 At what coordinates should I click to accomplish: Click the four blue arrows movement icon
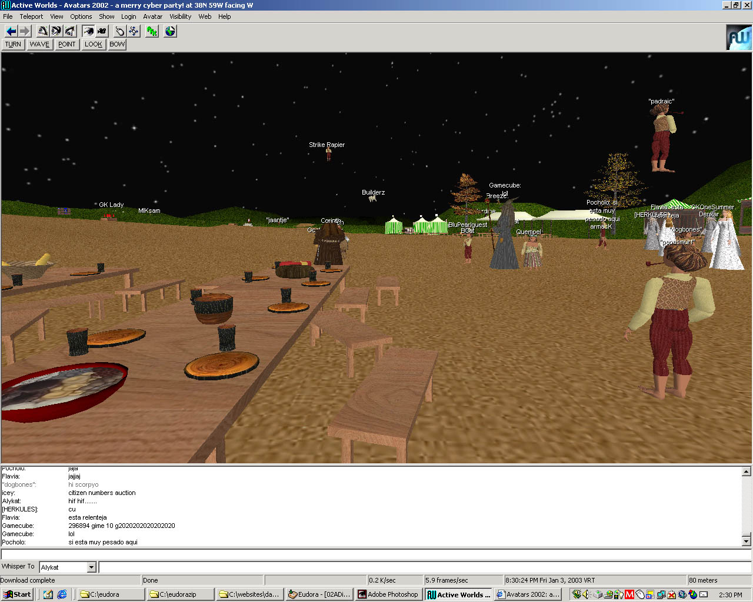pyautogui.click(x=134, y=31)
